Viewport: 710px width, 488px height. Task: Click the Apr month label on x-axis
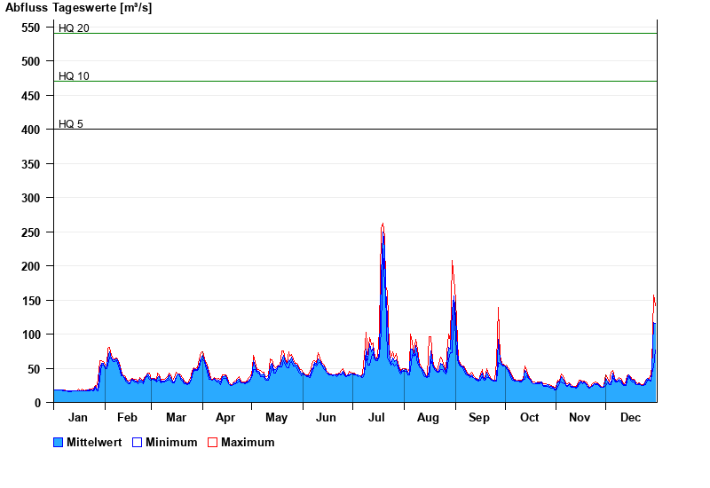coord(225,418)
